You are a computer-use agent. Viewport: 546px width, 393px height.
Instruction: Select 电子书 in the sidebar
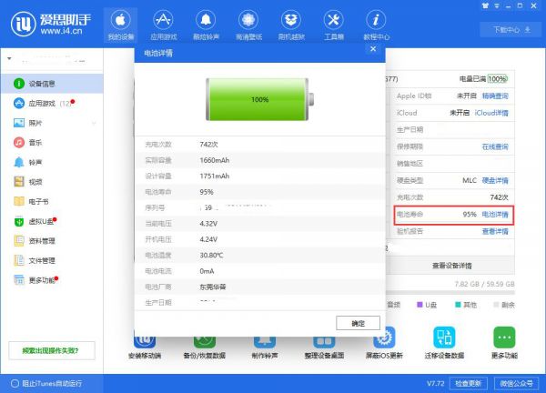click(x=52, y=201)
